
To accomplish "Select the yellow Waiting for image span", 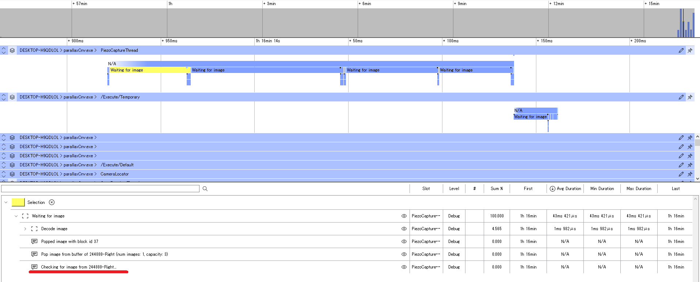I will point(148,70).
